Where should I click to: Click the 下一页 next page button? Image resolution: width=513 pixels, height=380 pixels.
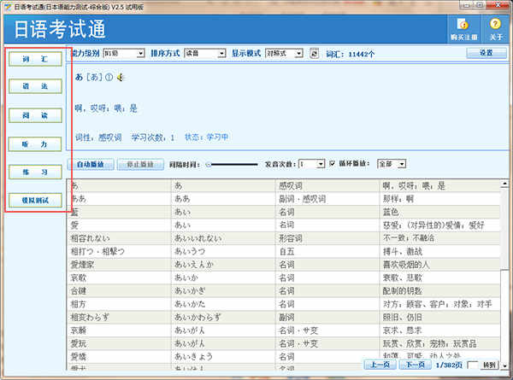tap(416, 365)
